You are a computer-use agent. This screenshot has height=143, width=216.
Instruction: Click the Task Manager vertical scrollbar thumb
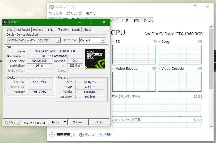(x=211, y=59)
